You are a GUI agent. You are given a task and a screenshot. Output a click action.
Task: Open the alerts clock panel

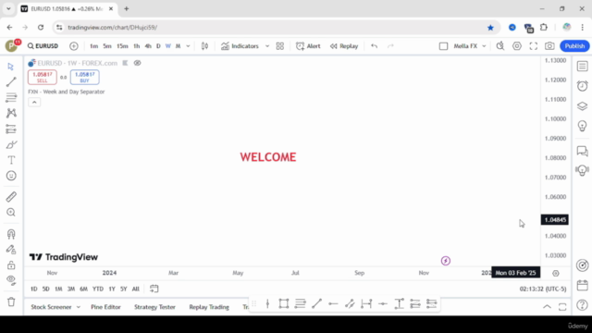[x=582, y=86]
